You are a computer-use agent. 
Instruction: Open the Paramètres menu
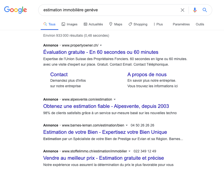click(x=181, y=24)
